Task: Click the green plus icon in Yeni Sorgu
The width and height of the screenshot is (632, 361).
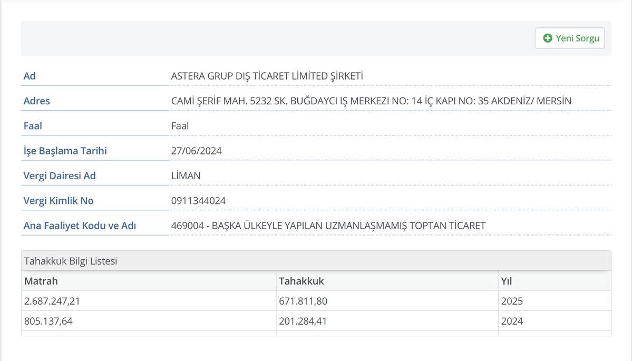Action: [547, 38]
